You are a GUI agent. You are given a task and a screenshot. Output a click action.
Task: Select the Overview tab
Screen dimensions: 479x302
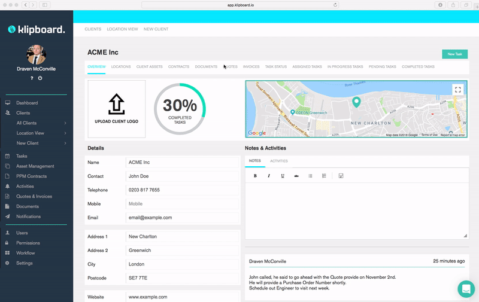coord(96,66)
